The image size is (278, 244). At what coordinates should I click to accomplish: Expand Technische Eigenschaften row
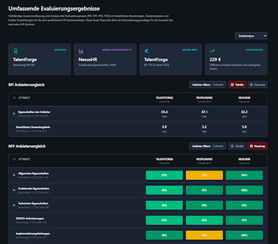14,205
